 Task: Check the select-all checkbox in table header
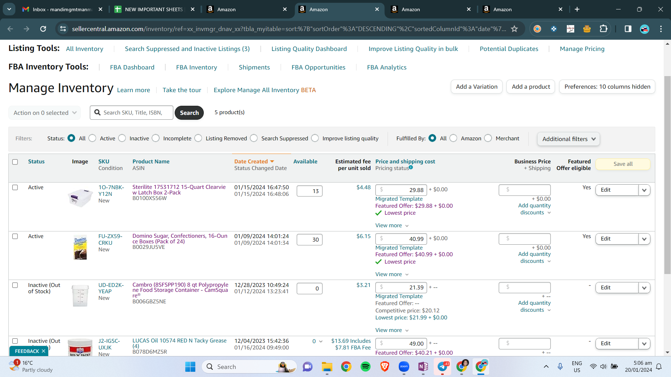pyautogui.click(x=15, y=162)
